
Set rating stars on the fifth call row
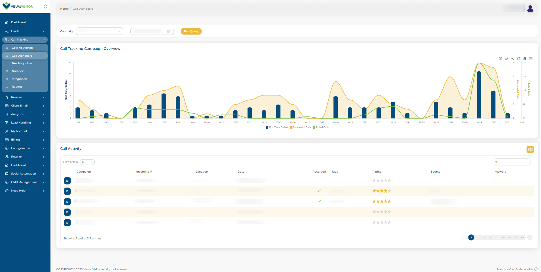pyautogui.click(x=382, y=222)
